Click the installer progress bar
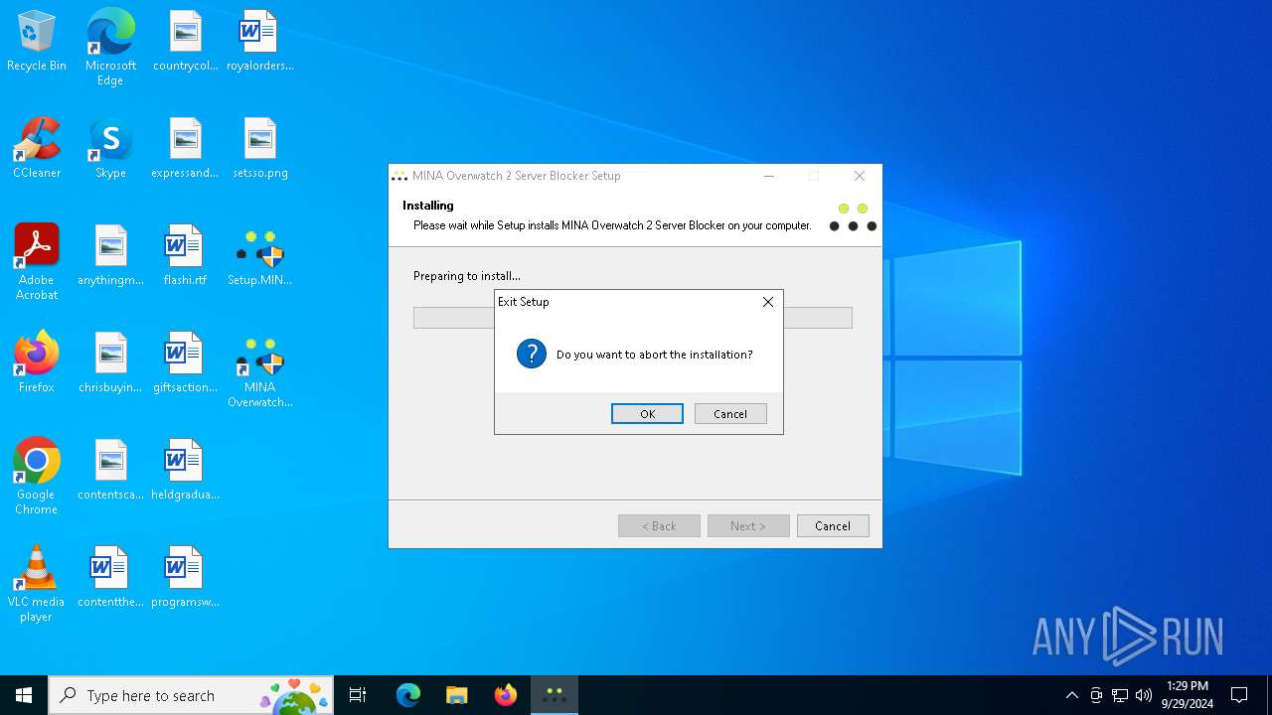 (x=632, y=318)
